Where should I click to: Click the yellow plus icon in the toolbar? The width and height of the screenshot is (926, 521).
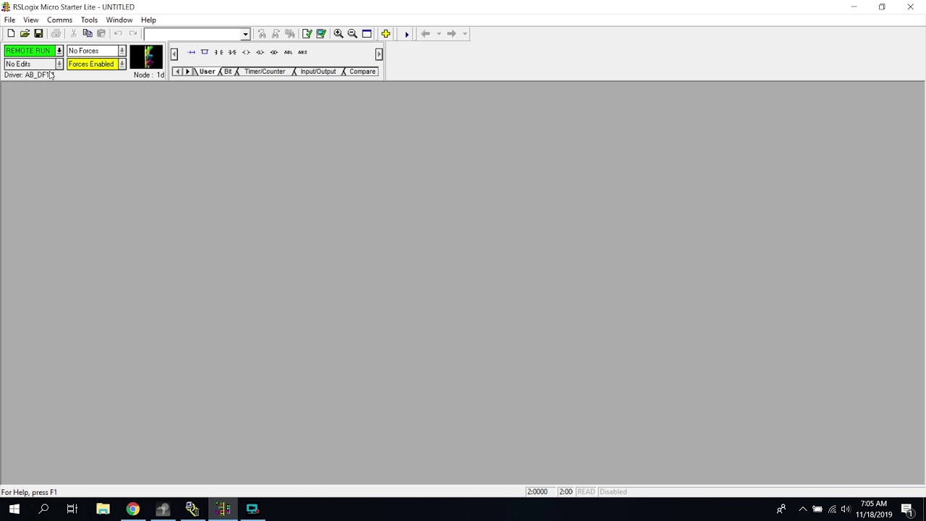[x=386, y=33]
